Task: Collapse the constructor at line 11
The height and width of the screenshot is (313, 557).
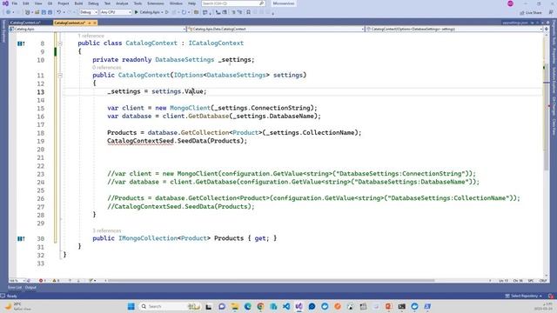Action: pos(60,76)
